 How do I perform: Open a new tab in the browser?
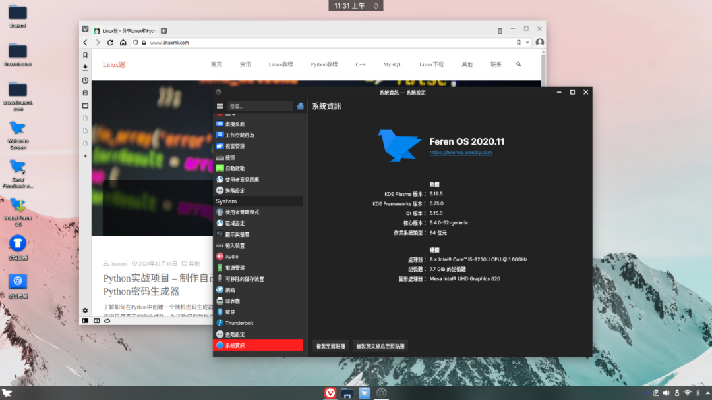click(164, 31)
